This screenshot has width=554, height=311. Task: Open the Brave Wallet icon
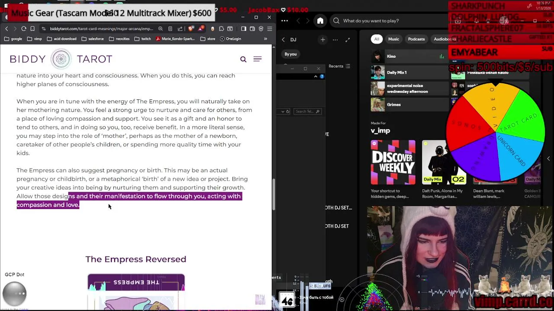[252, 29]
